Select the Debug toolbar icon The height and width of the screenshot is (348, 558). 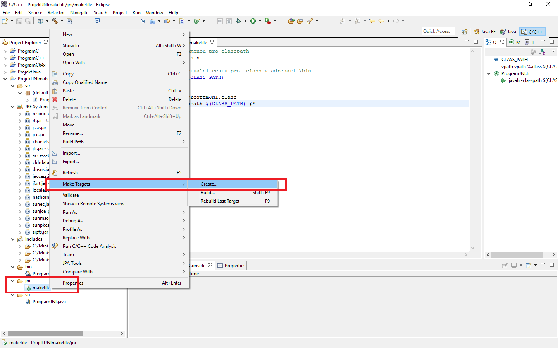pos(239,21)
